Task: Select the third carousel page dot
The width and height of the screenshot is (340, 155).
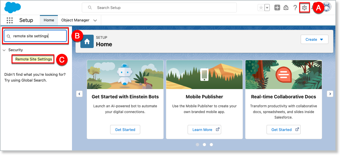Action: [x=211, y=145]
